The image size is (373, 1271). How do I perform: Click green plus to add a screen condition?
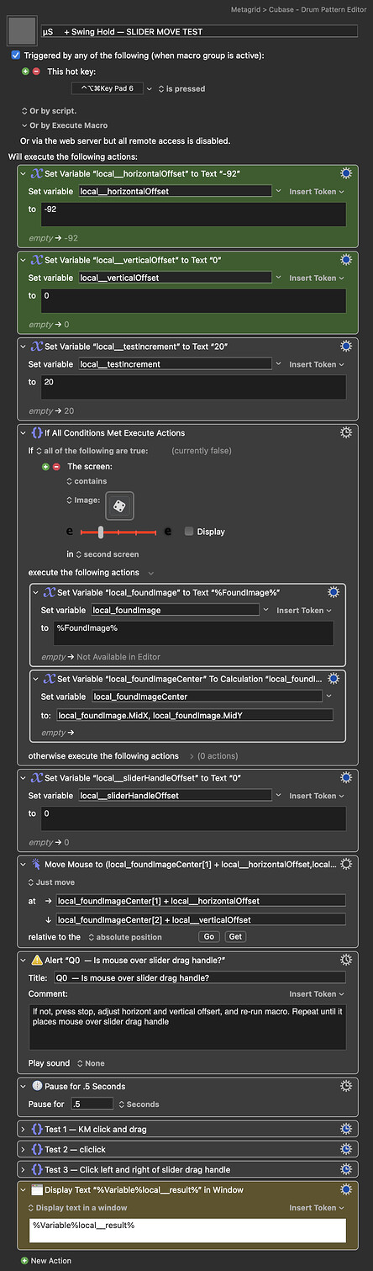[46, 466]
